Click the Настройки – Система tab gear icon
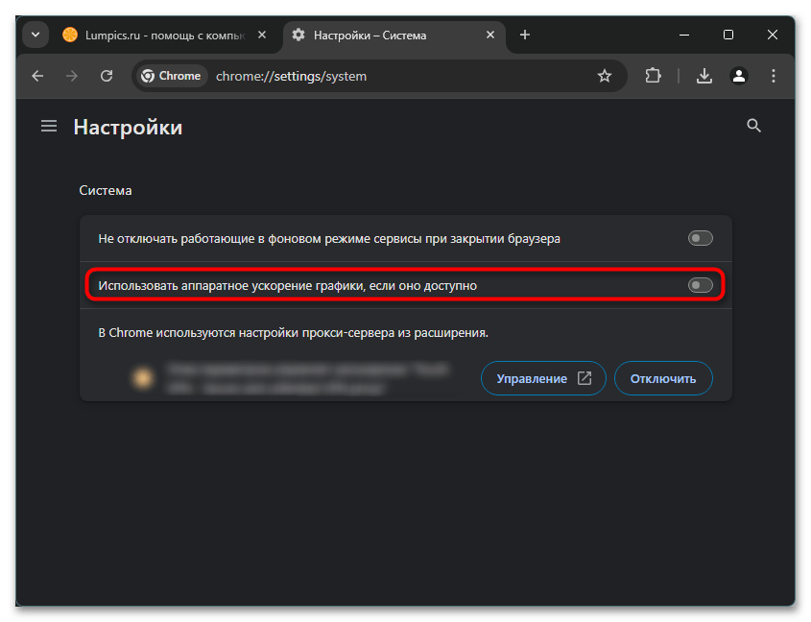811x622 pixels. tap(298, 35)
